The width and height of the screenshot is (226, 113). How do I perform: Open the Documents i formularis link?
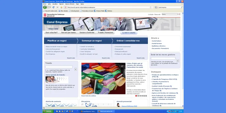160,49
